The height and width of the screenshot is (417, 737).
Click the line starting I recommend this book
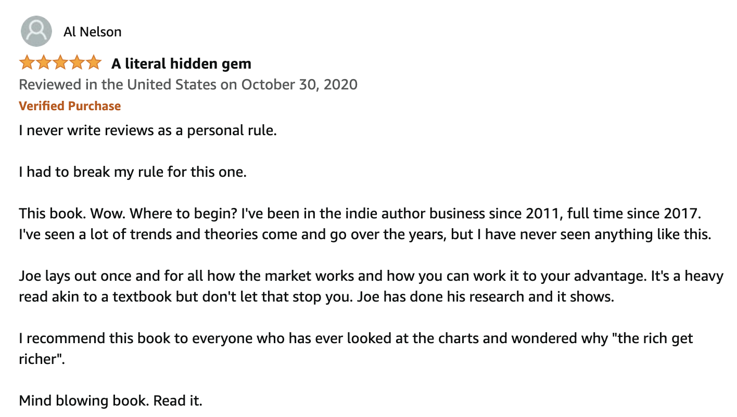tap(355, 338)
